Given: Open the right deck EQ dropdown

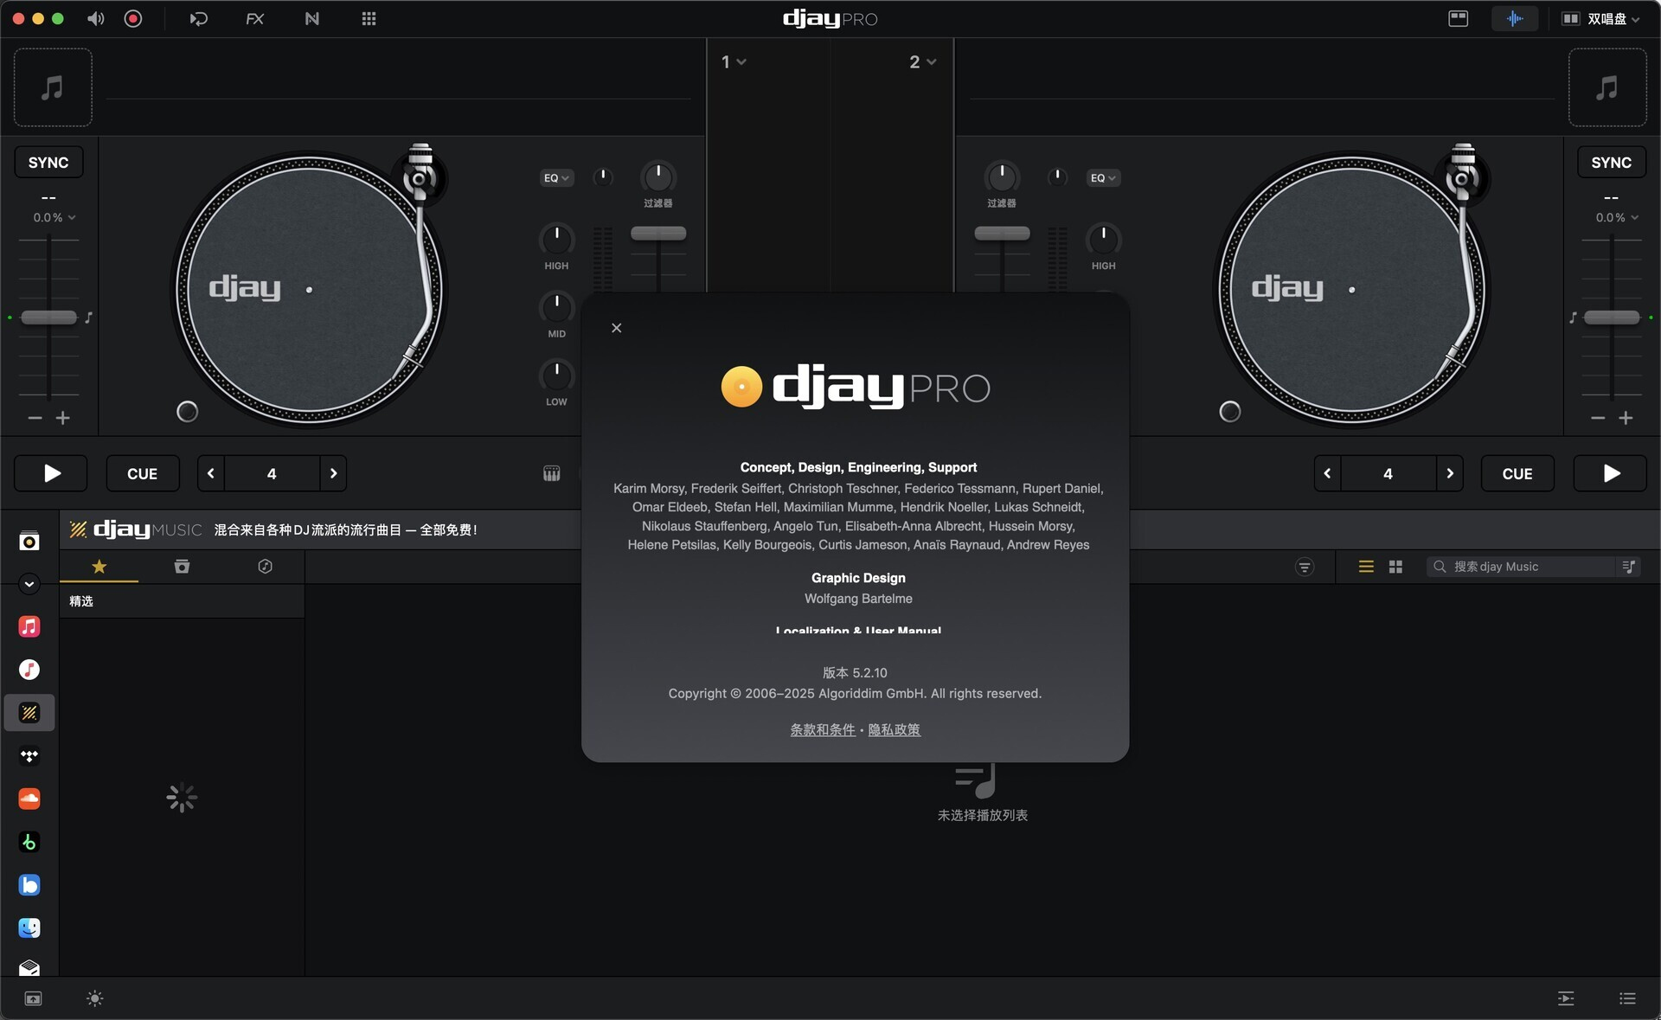Looking at the screenshot, I should point(1103,178).
